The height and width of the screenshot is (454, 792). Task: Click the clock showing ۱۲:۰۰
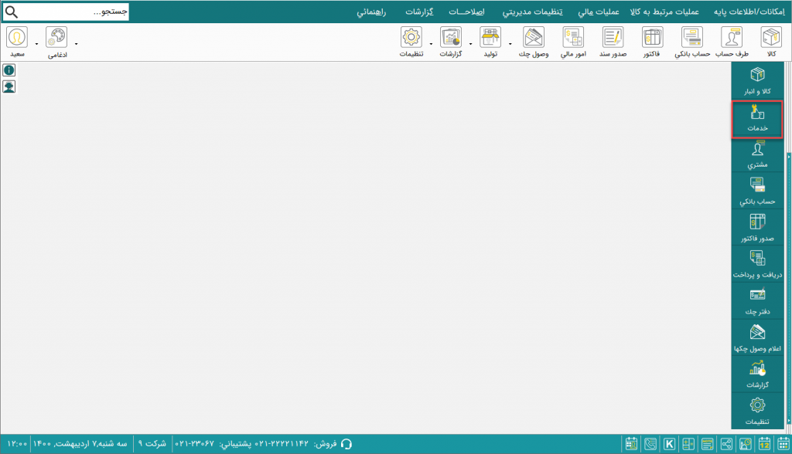point(17,444)
